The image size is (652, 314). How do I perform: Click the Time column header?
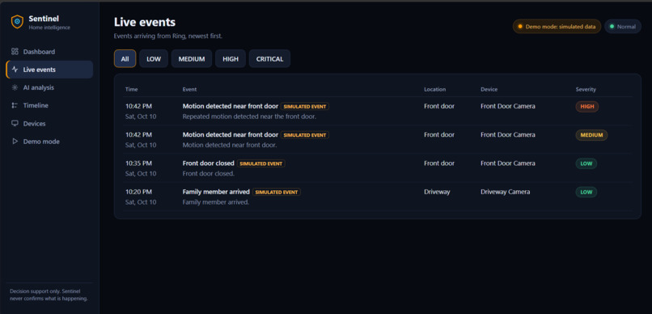[x=131, y=89]
